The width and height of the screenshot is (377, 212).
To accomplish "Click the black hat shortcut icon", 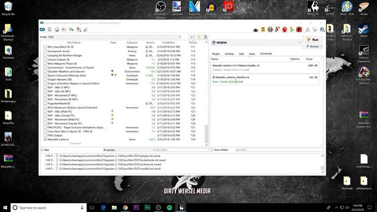I will pos(256,29).
